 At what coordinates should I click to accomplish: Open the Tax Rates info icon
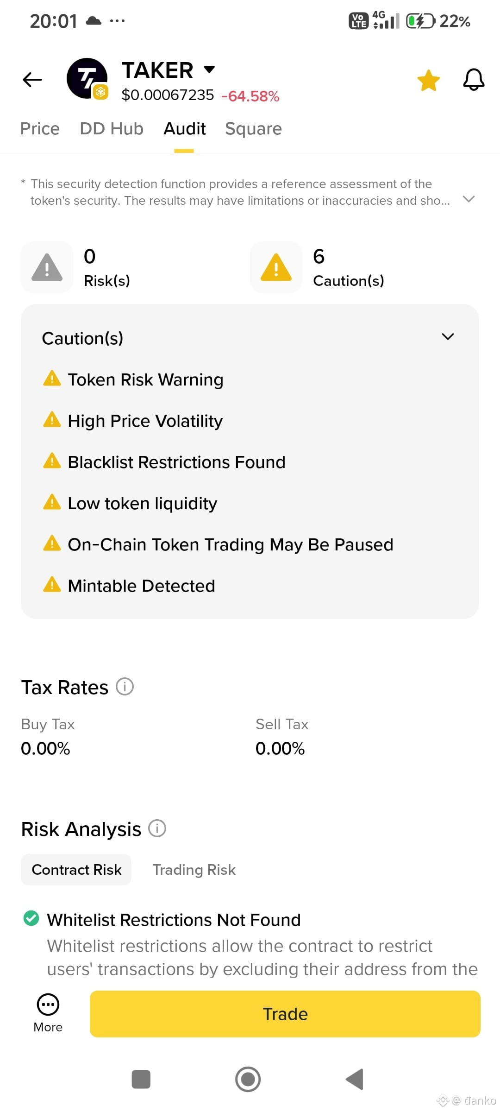pyautogui.click(x=125, y=686)
